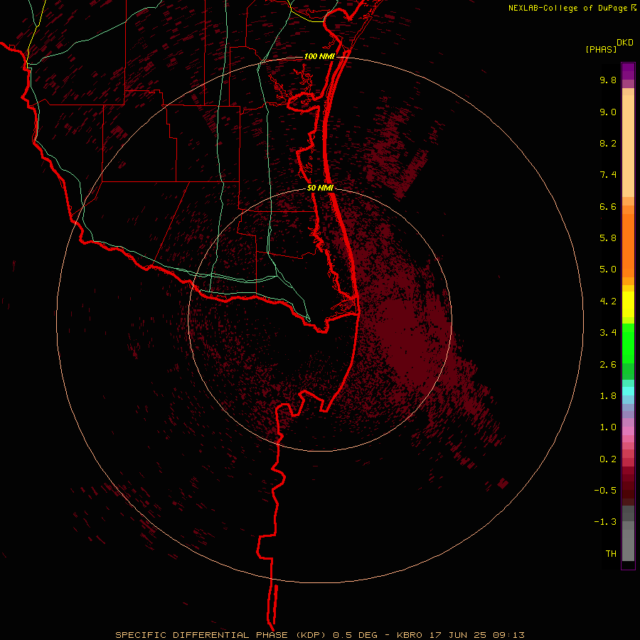This screenshot has height=640, width=640.
Task: Click the [PHAS] units label above the scale
Action: (x=601, y=49)
